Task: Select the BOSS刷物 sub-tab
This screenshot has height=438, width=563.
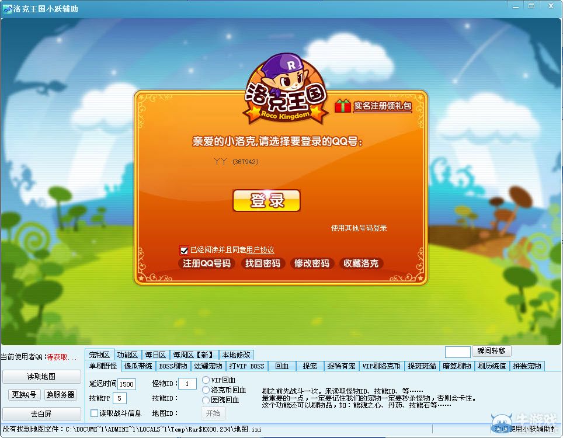Action: 173,366
